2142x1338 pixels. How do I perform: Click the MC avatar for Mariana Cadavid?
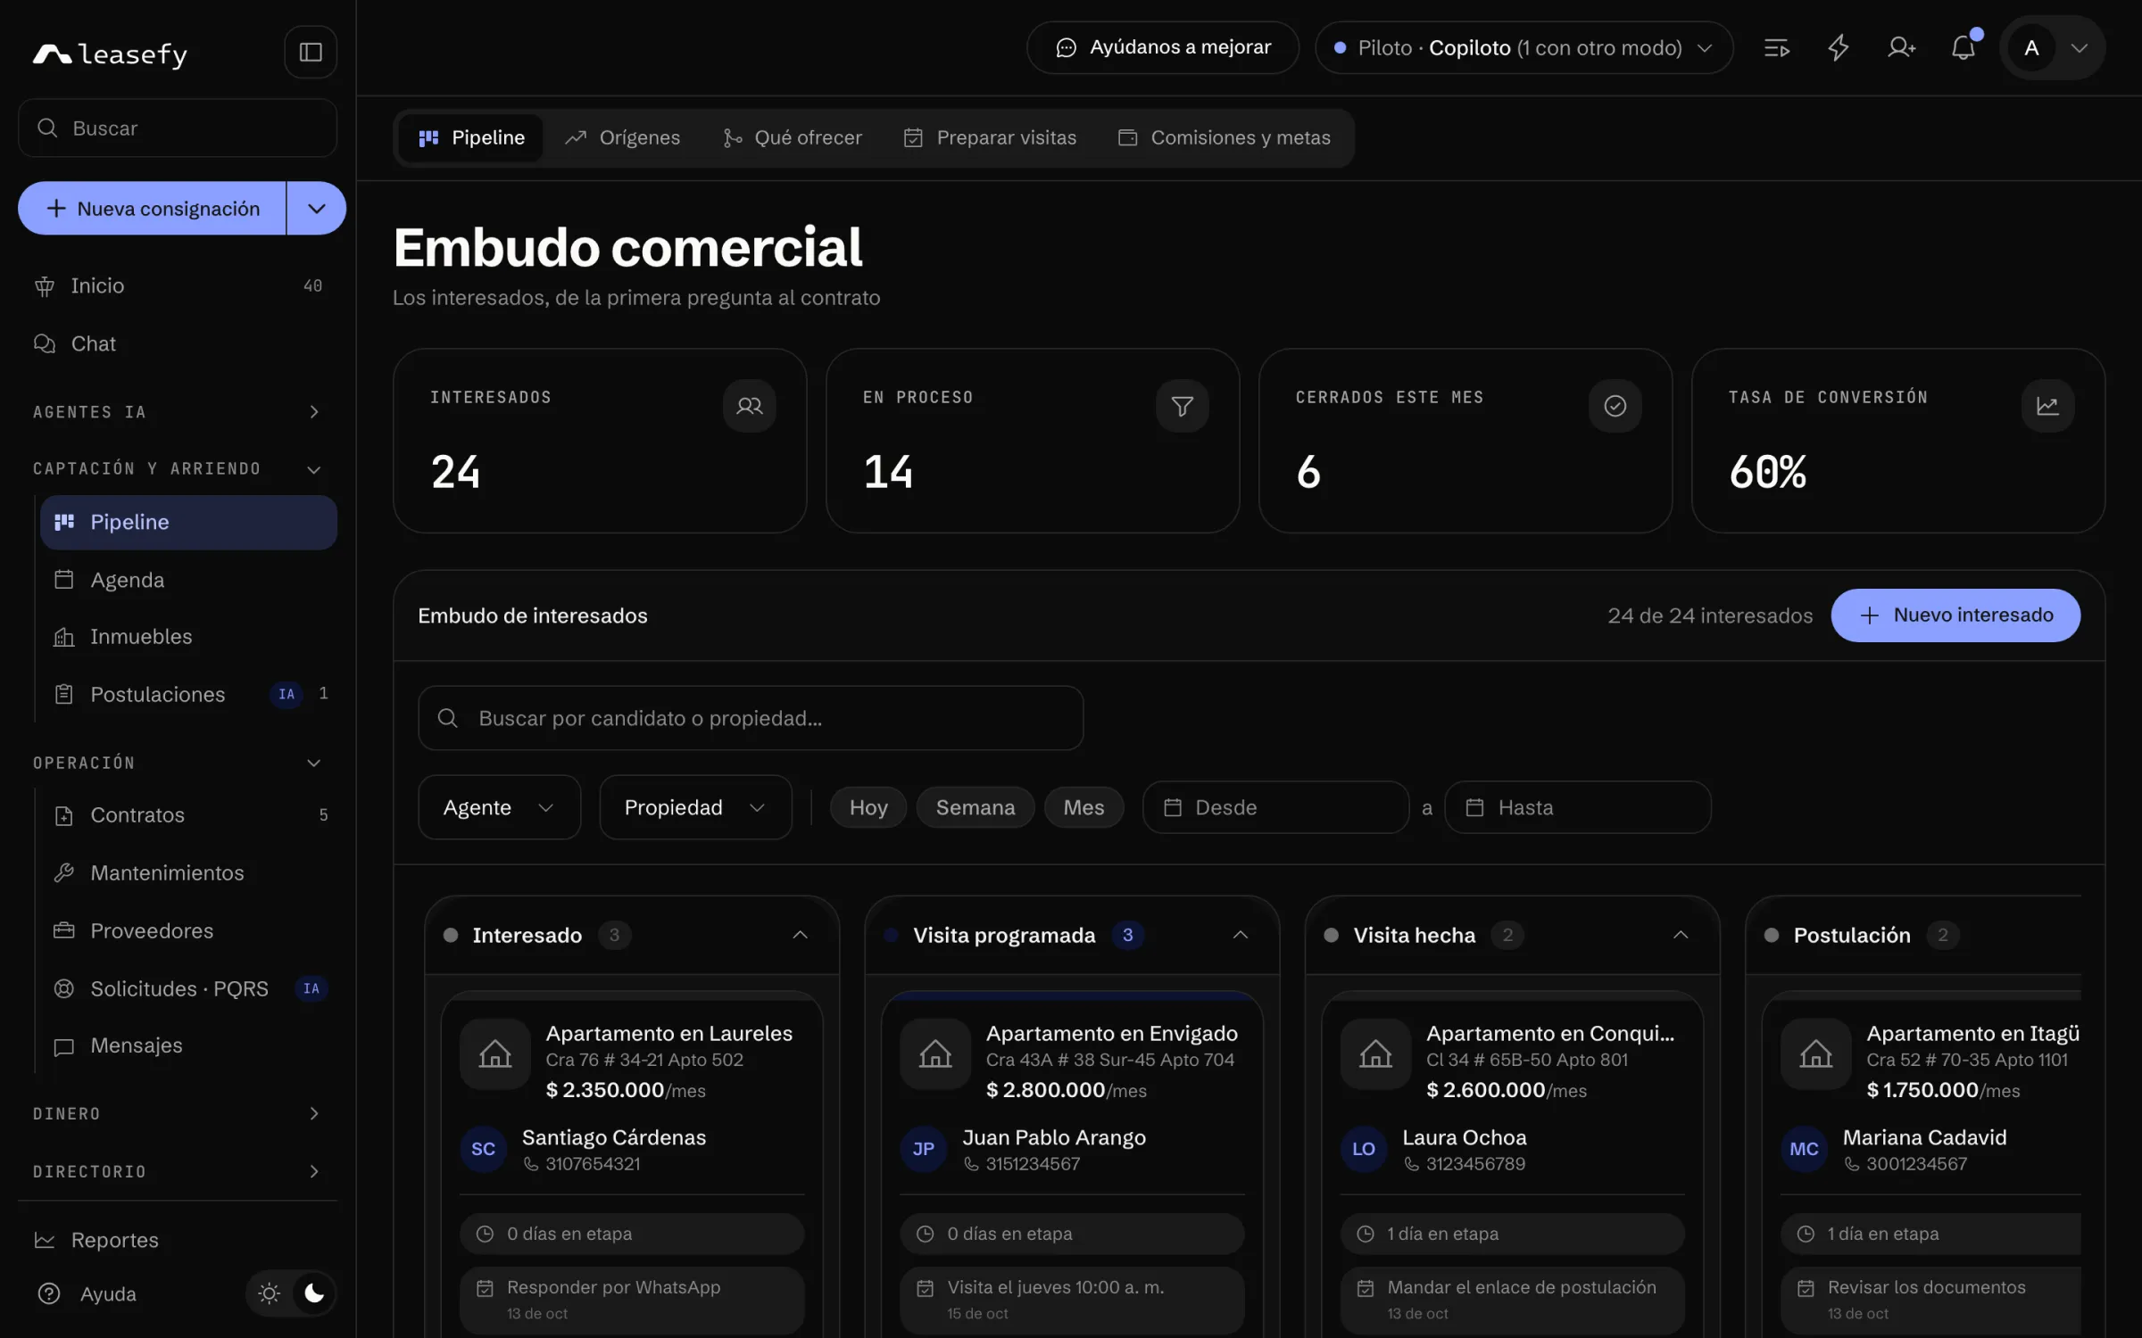pos(1804,1149)
